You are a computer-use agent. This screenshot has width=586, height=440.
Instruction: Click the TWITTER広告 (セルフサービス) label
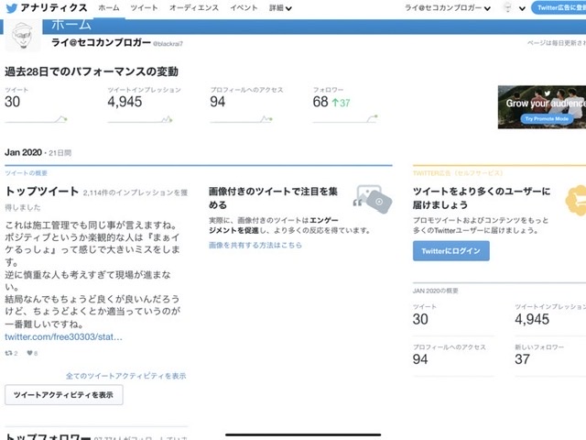point(458,173)
